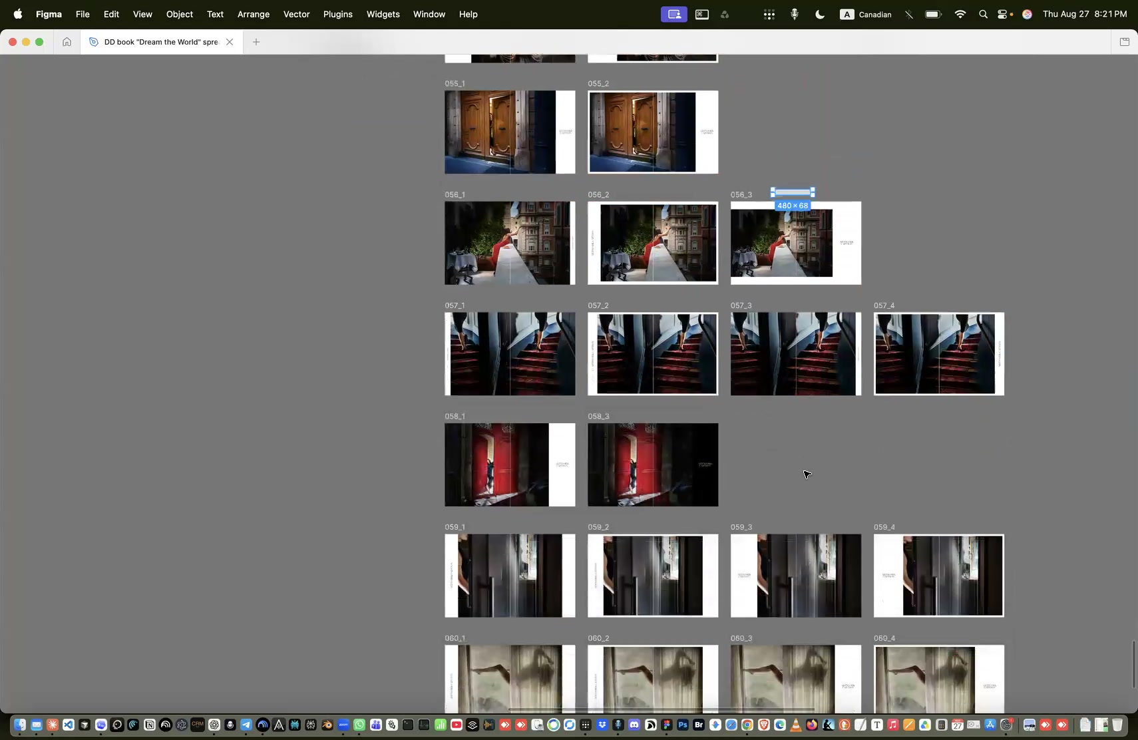Click the vertical canvas scrollbar
The image size is (1138, 740).
(x=1134, y=664)
